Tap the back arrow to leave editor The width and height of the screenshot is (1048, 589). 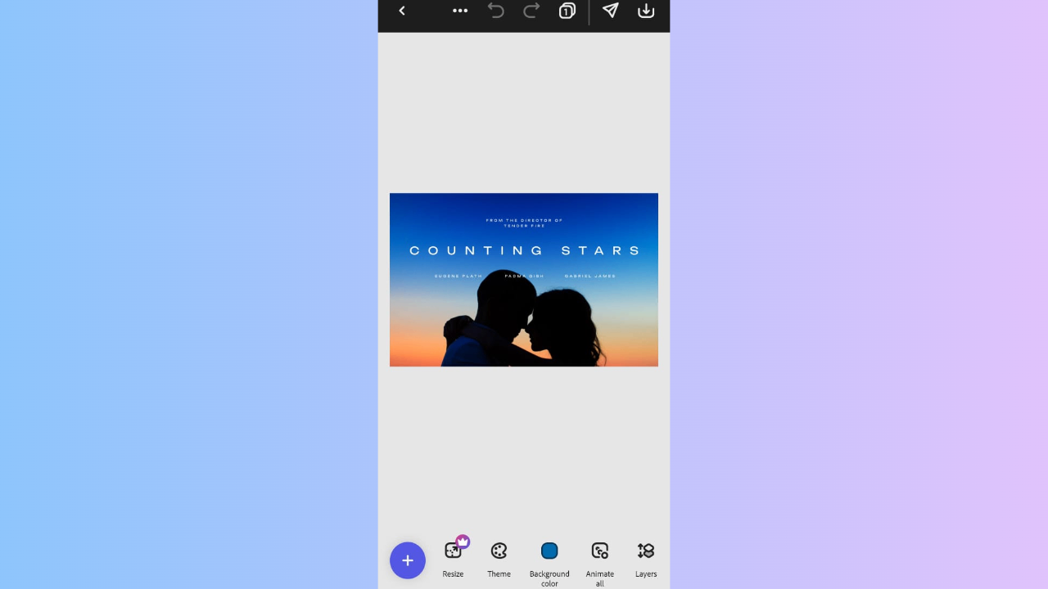click(402, 11)
